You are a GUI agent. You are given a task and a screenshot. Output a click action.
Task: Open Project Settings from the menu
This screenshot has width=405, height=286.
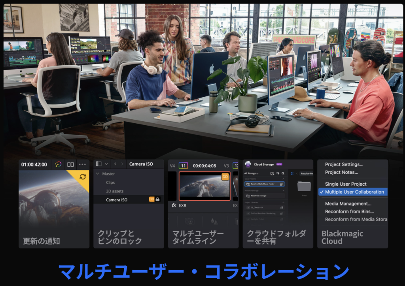point(344,165)
